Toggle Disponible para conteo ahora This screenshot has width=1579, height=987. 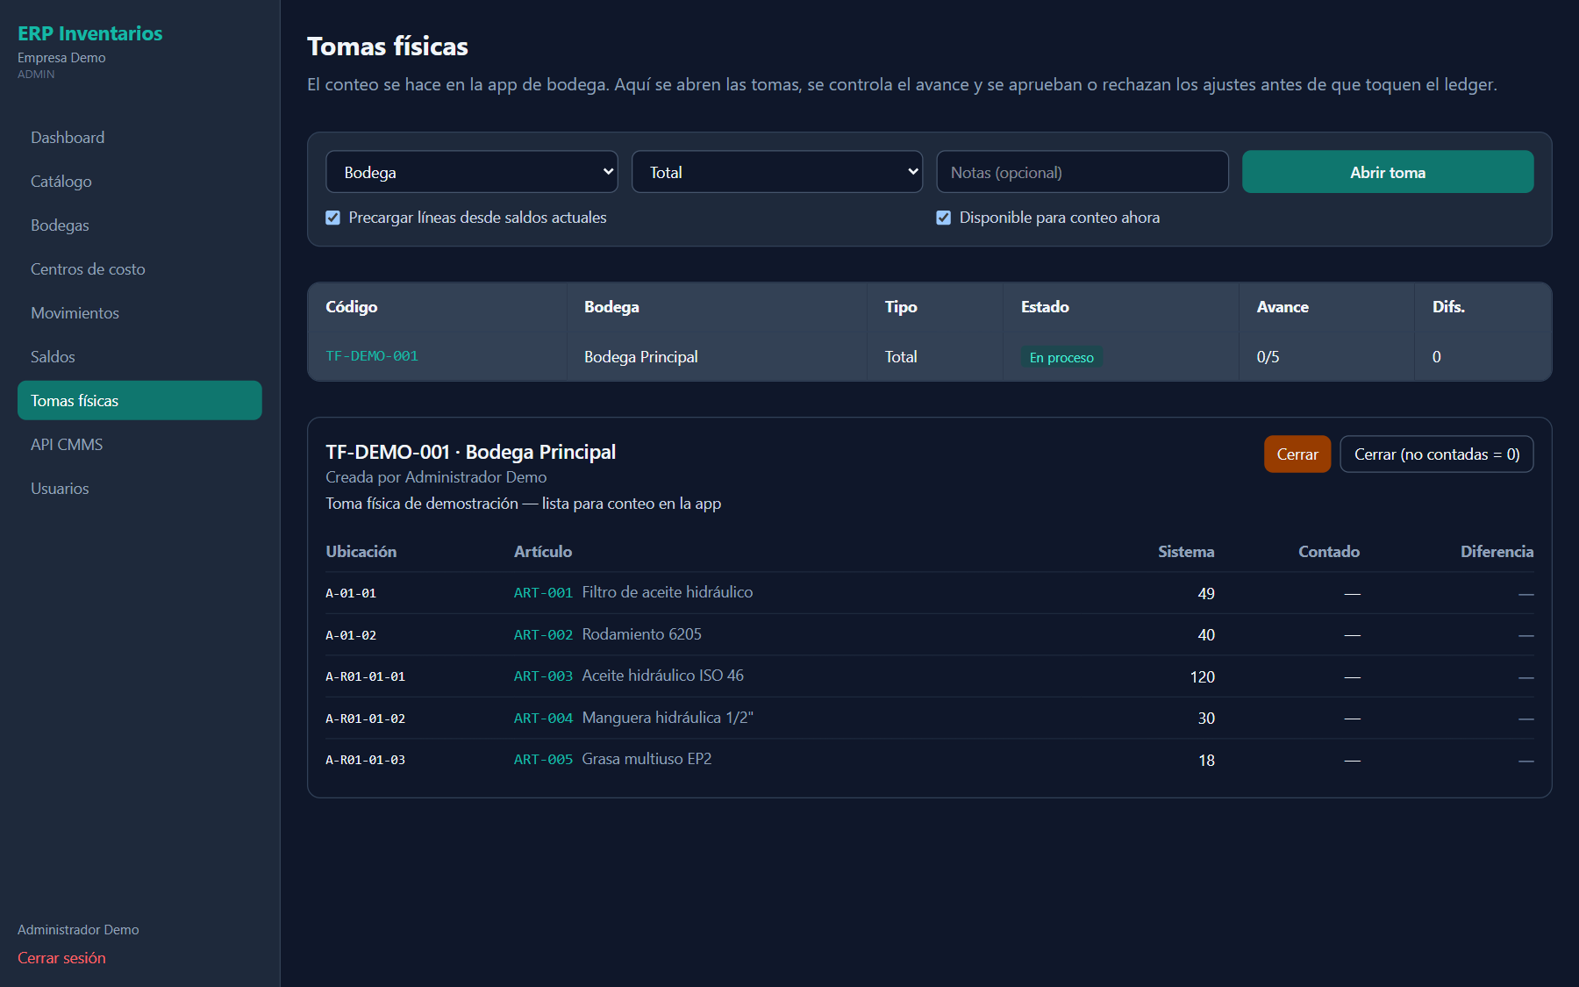pos(944,218)
